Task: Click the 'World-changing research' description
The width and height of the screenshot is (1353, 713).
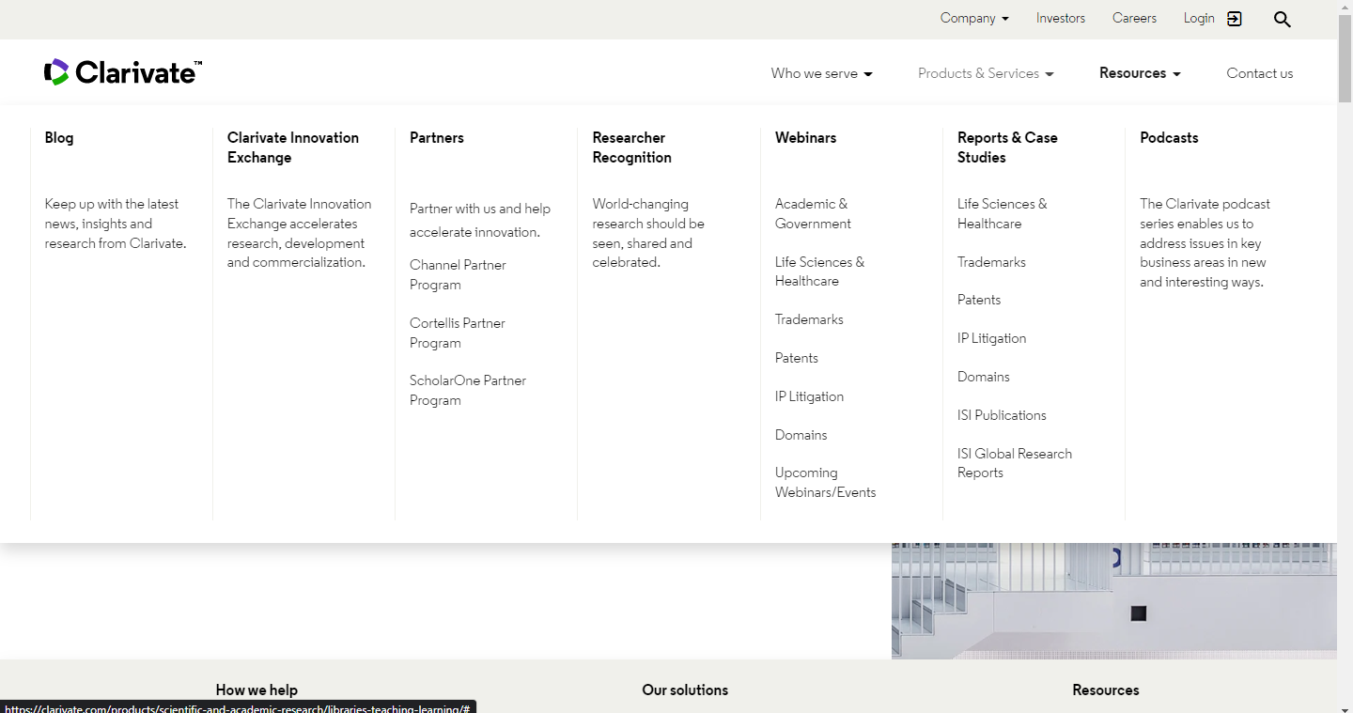Action: (x=648, y=233)
